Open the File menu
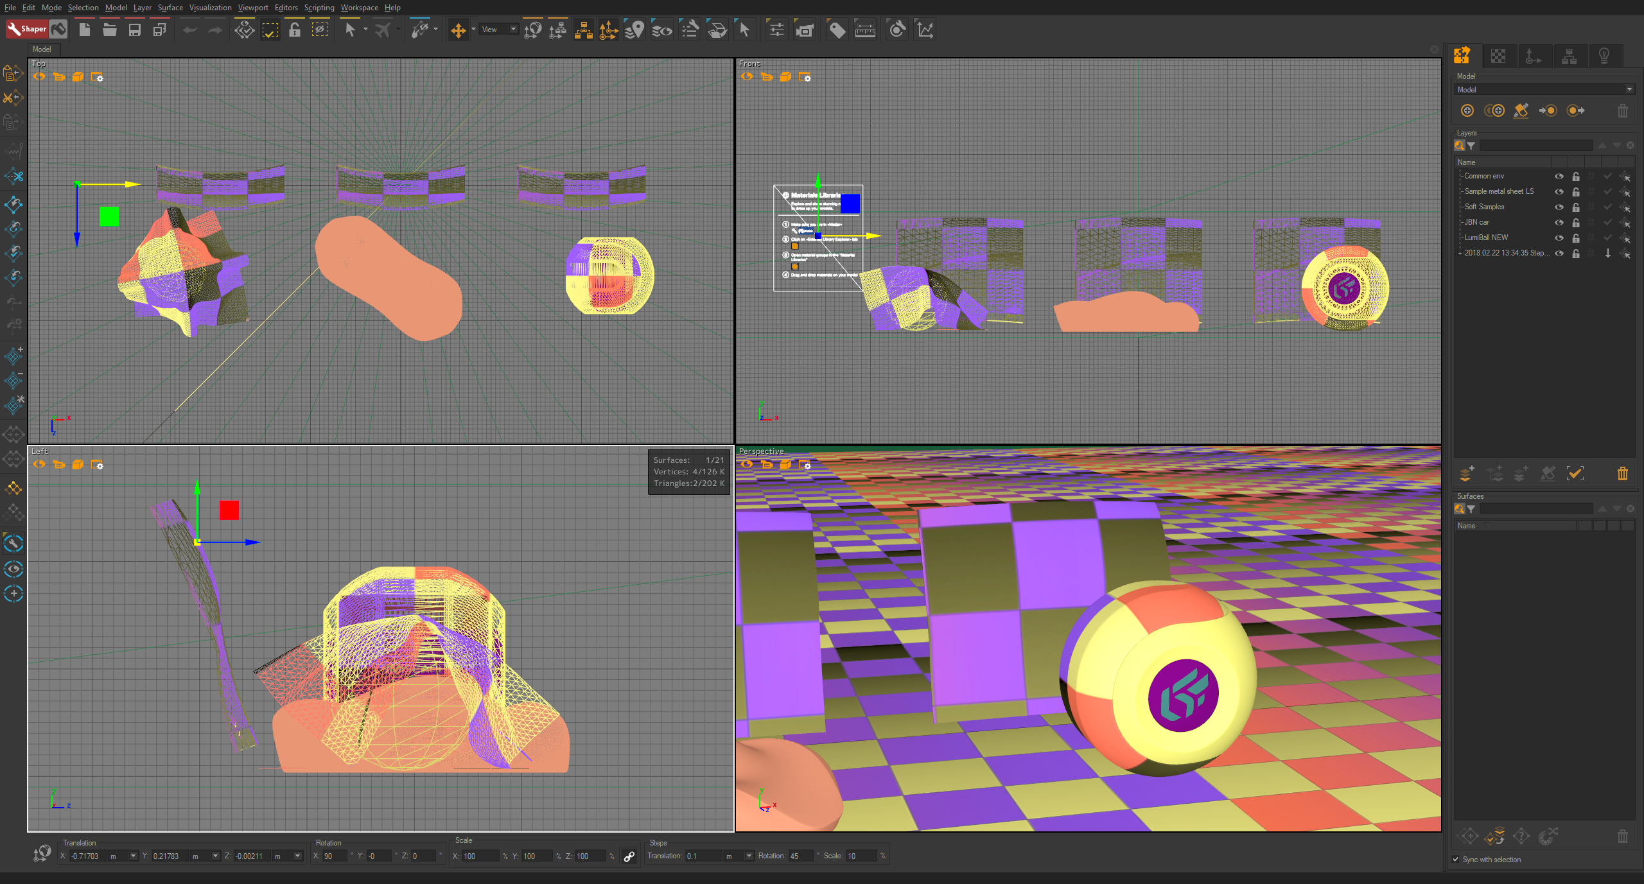 (10, 8)
